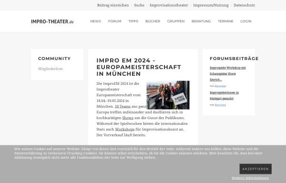Open author link under Improspiele Workshop post
The image size is (286, 183).
tap(220, 86)
